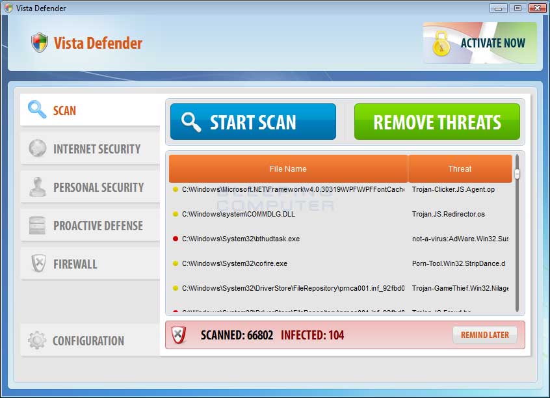The image size is (550, 398).
Task: Click yellow dot beside WPFFontCache row
Action: 176,189
